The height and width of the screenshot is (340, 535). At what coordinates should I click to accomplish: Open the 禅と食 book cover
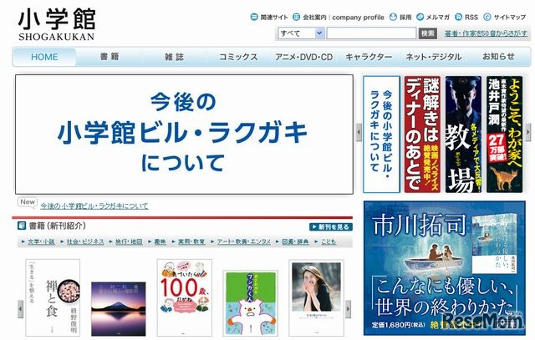[53, 297]
